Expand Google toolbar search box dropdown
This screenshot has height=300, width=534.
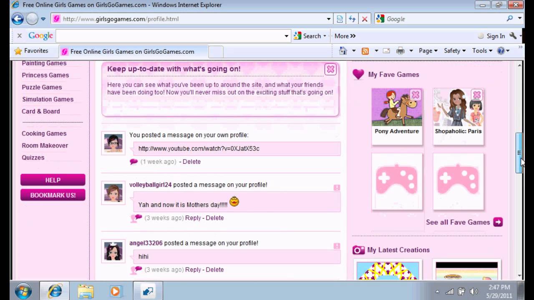point(286,36)
